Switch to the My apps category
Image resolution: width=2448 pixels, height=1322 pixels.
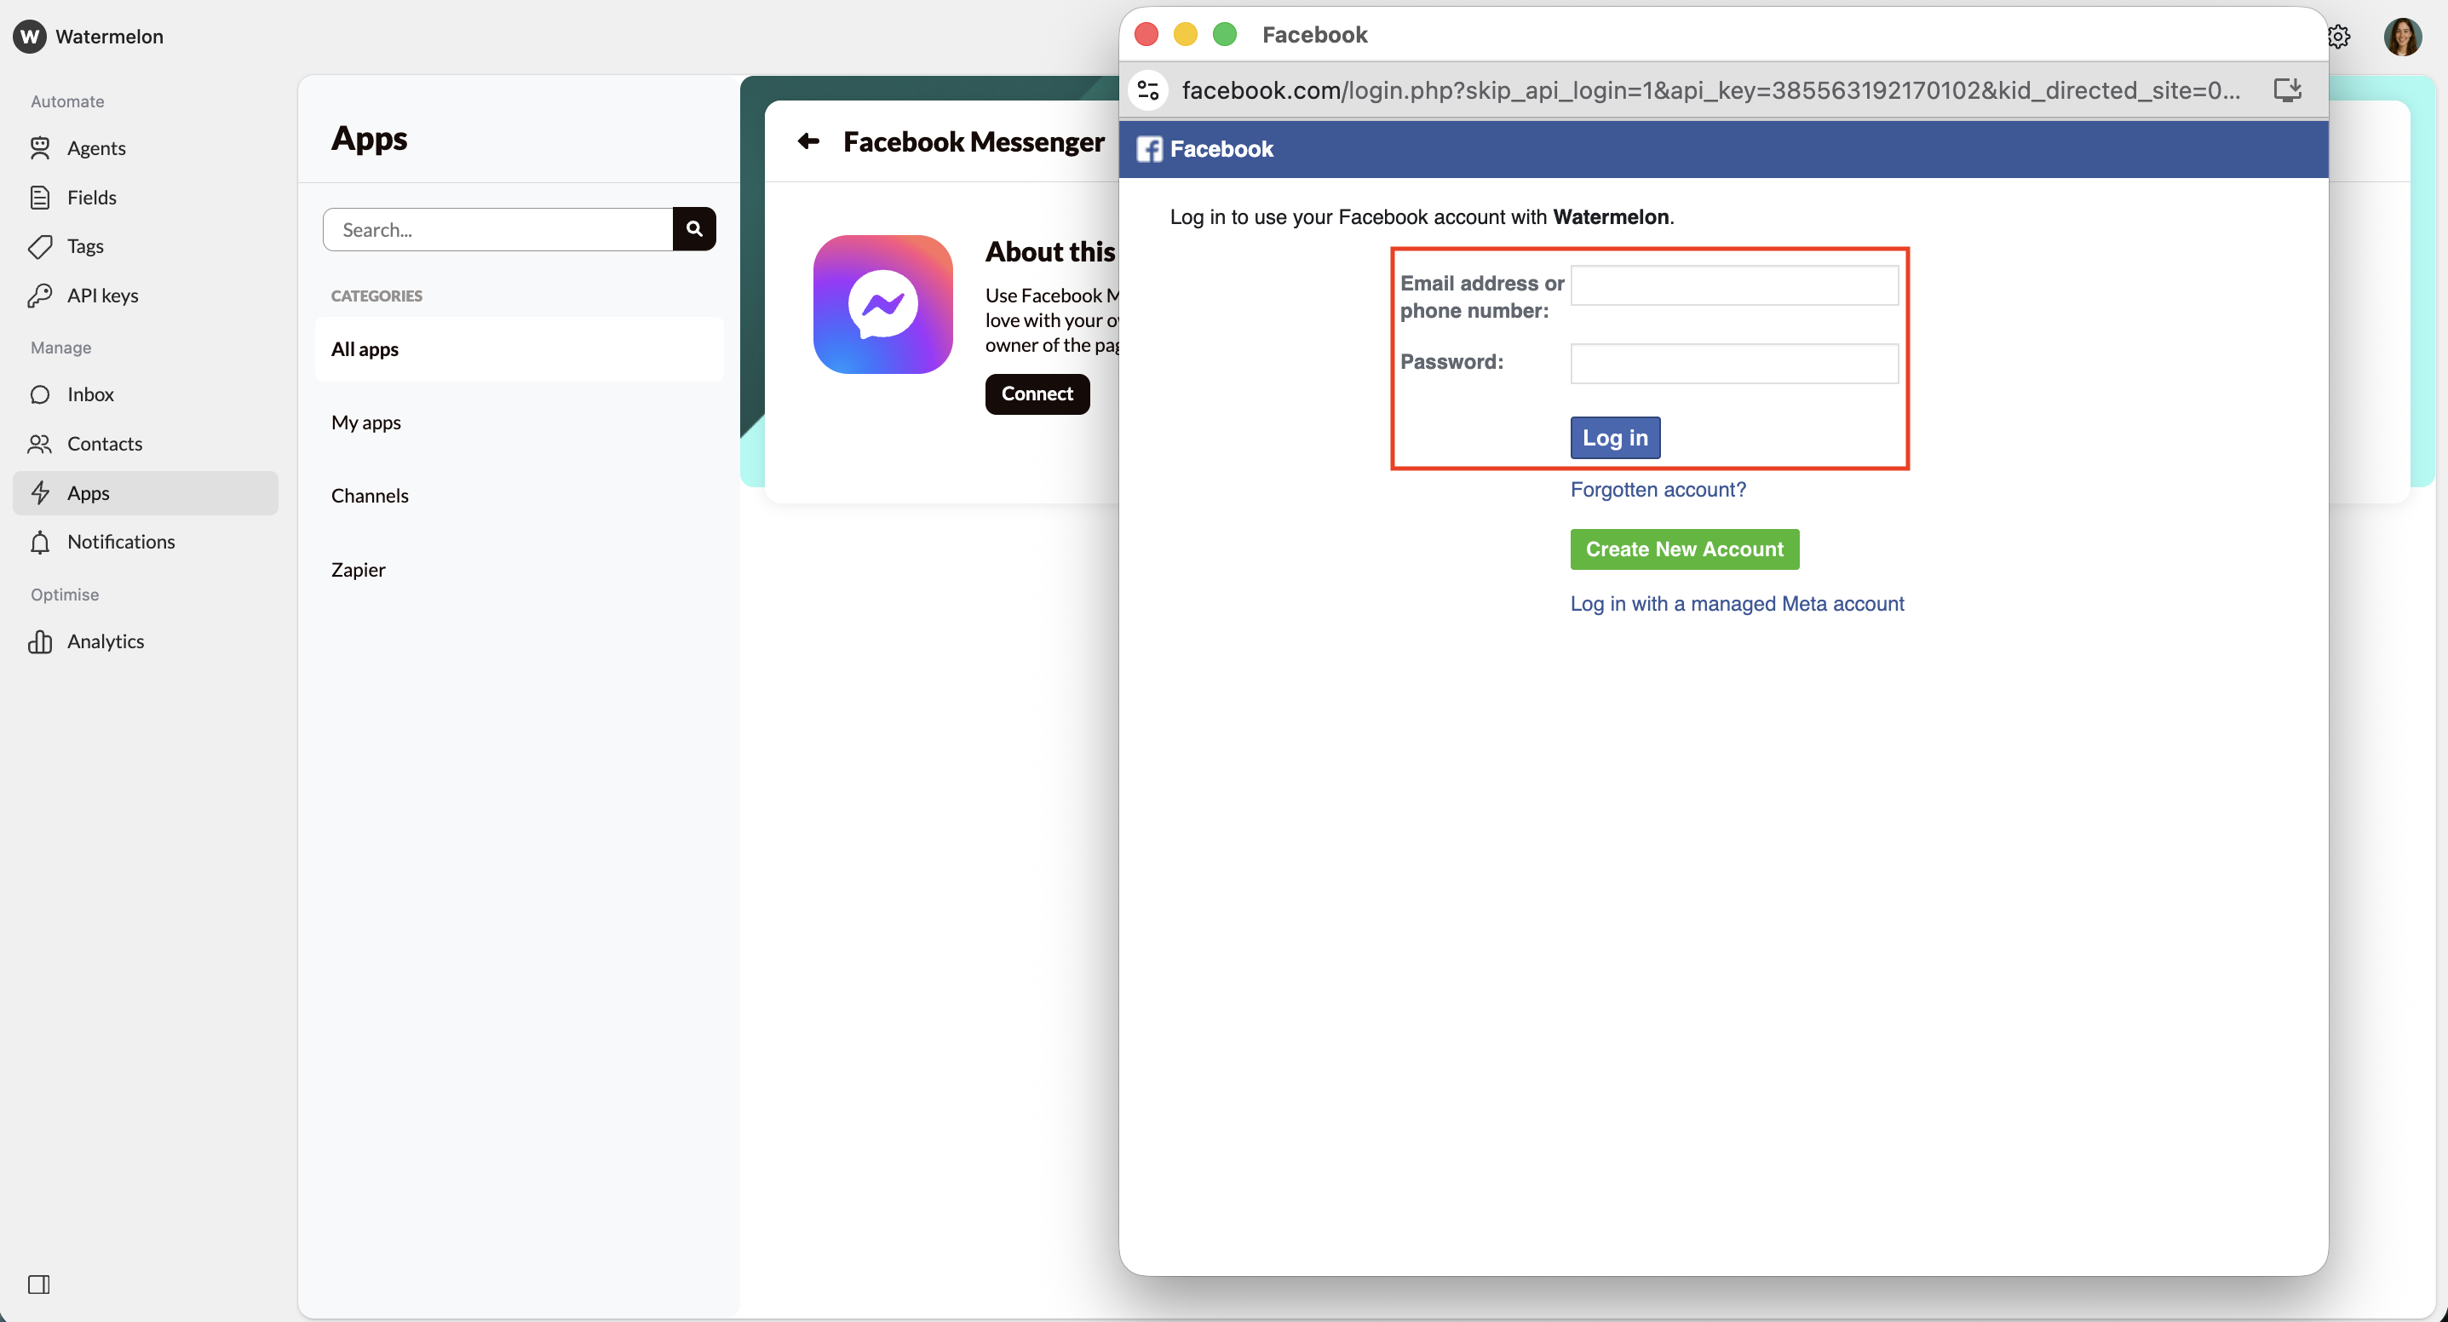(x=366, y=422)
